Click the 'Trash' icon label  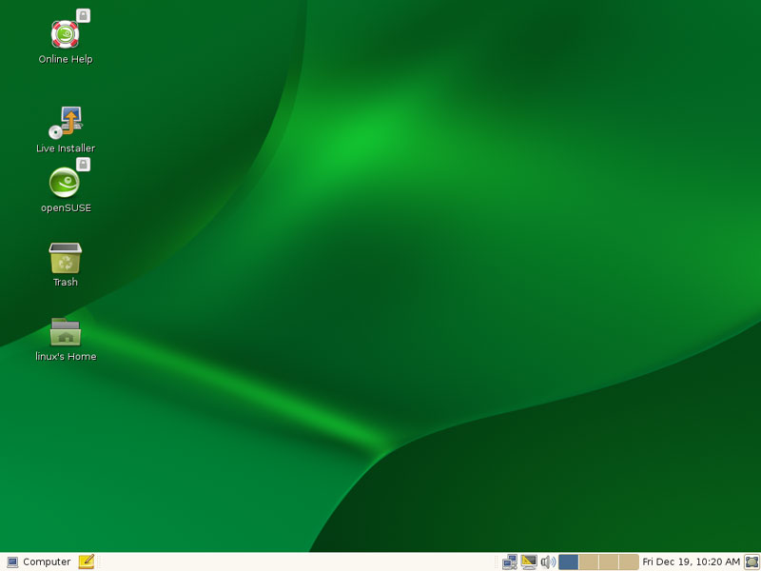66,282
